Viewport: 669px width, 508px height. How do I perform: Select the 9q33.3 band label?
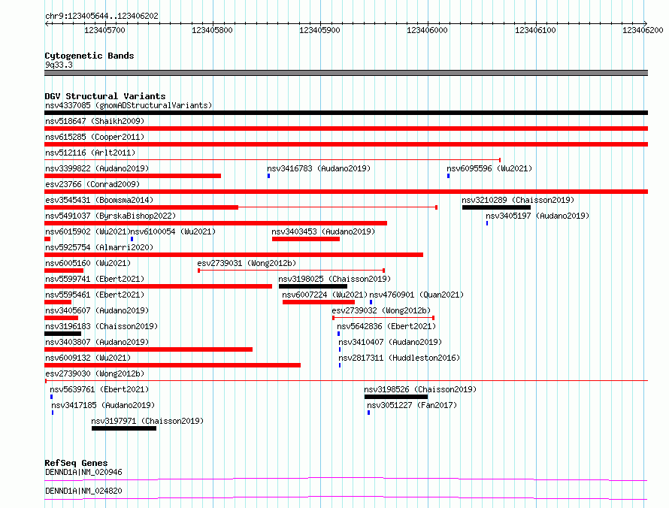59,65
